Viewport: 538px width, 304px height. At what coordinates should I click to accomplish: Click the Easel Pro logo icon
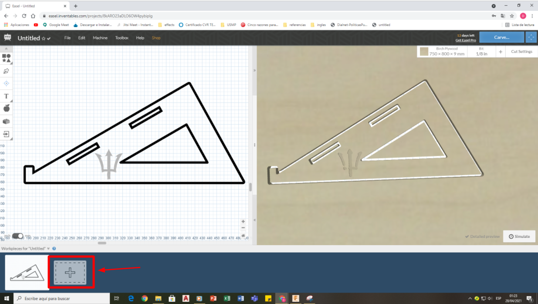[x=7, y=37]
